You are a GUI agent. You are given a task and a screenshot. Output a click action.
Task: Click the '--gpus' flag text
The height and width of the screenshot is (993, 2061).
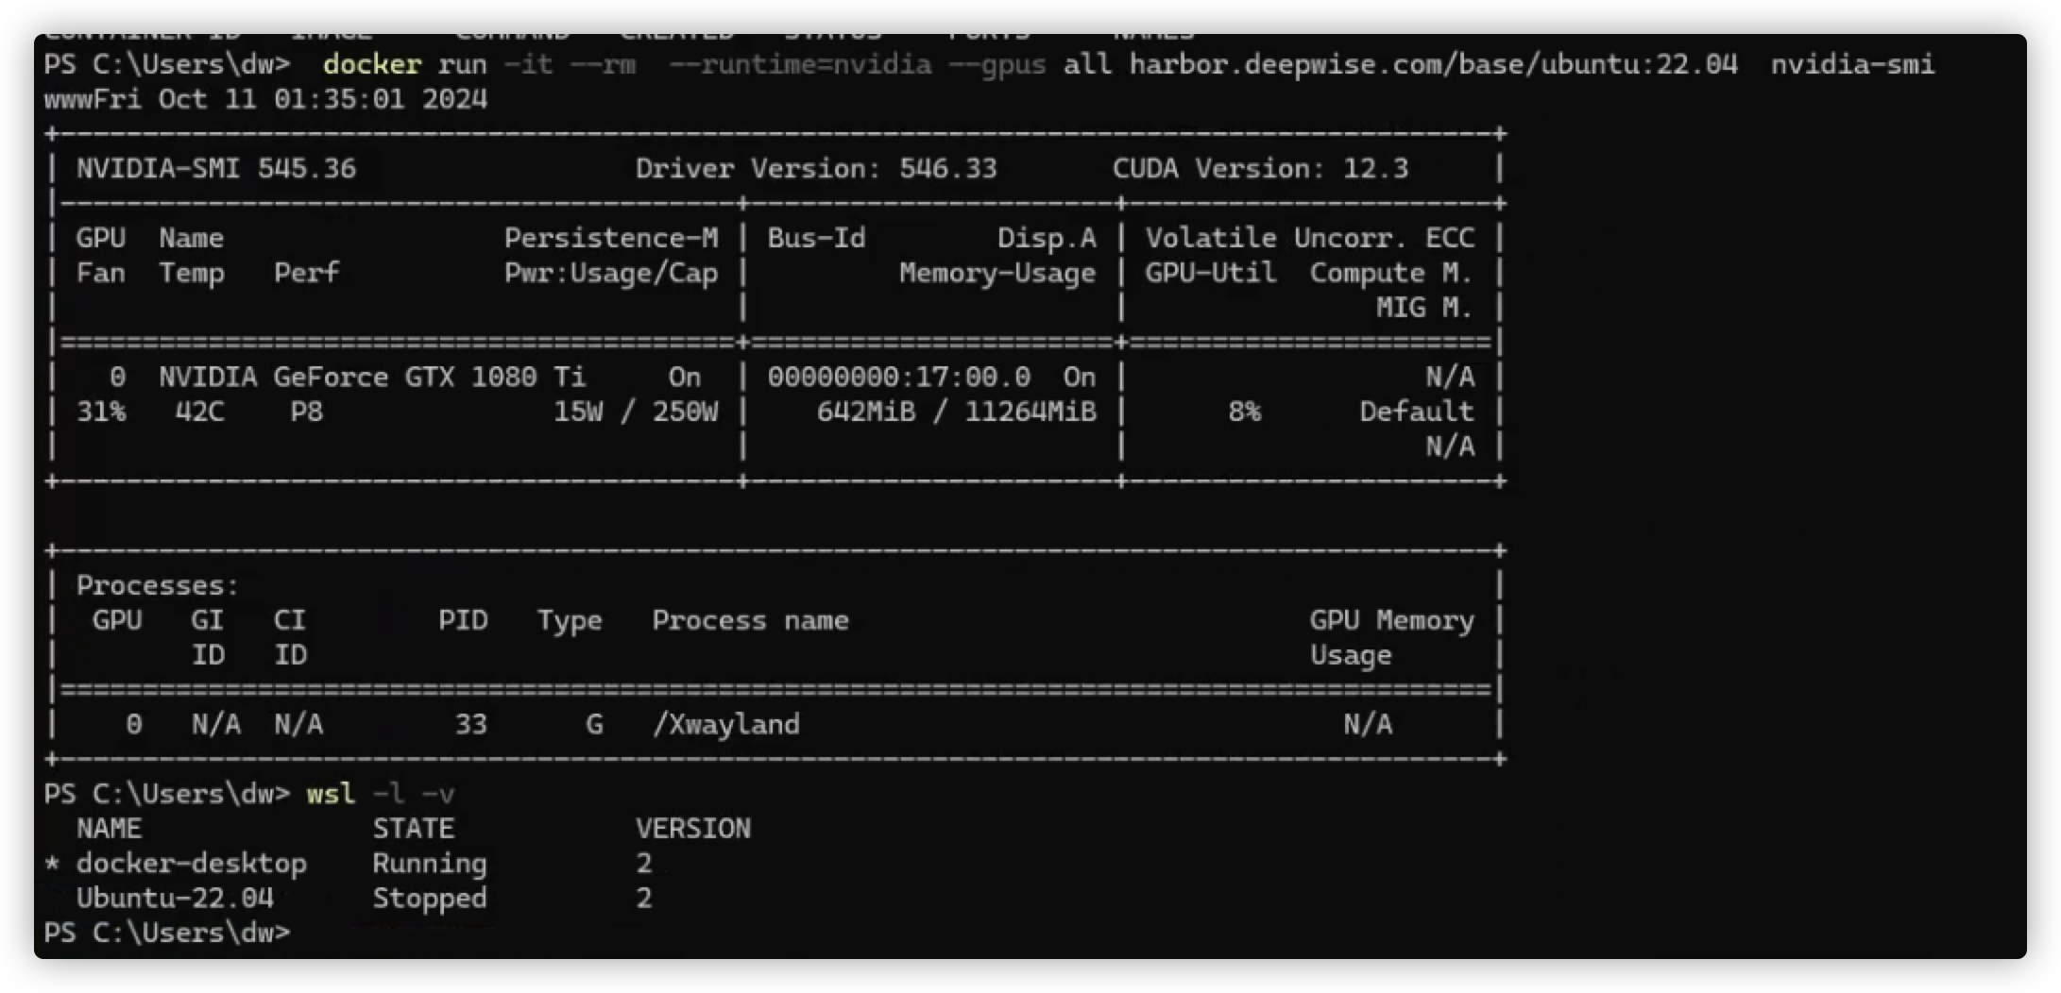[997, 64]
